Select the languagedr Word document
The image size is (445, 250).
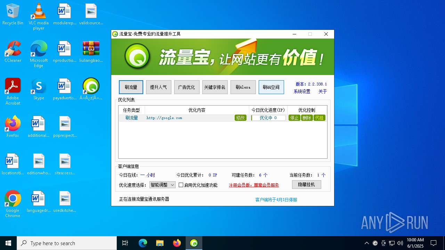(x=39, y=202)
